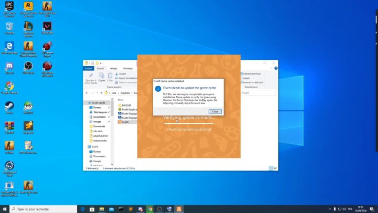Switch to FiveM taskbar icon

click(179, 209)
